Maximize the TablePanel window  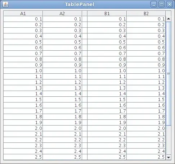[162, 4]
